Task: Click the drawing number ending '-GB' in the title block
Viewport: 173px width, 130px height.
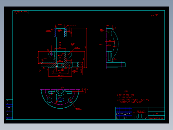Action: (x=156, y=118)
